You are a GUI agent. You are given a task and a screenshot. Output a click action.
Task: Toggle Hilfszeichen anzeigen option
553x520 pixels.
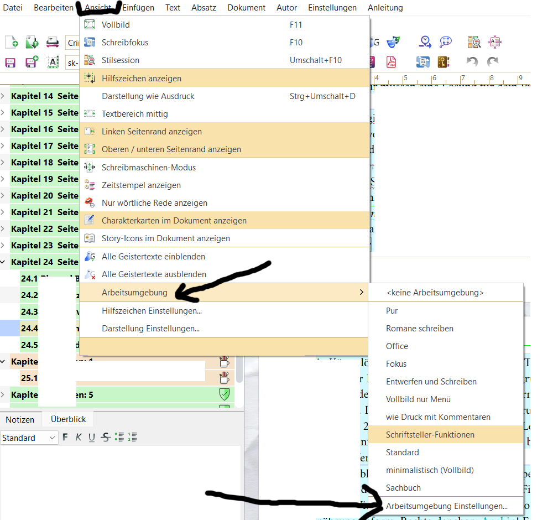(142, 79)
